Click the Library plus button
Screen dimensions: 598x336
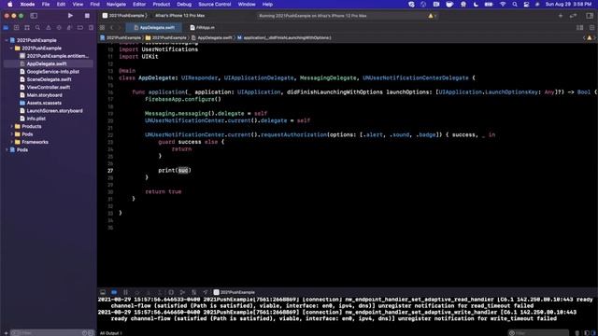pyautogui.click(x=561, y=16)
